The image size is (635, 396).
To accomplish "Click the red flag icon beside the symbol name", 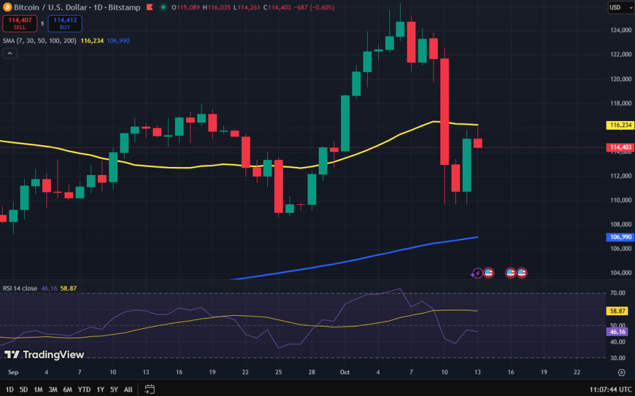I will point(149,7).
